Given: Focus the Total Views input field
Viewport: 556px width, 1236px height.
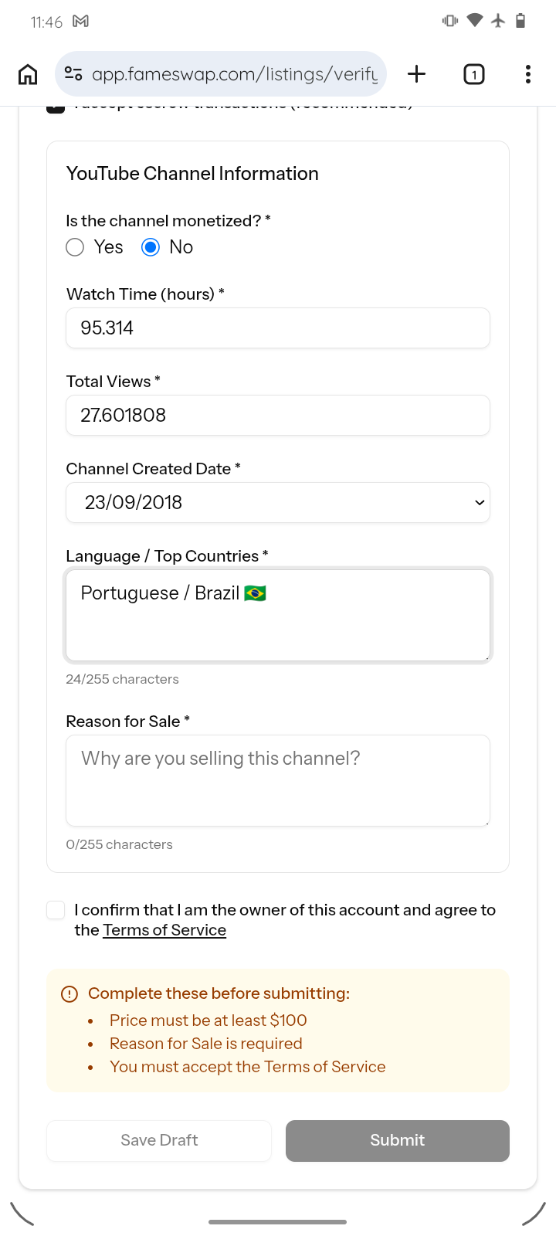Looking at the screenshot, I should (278, 416).
